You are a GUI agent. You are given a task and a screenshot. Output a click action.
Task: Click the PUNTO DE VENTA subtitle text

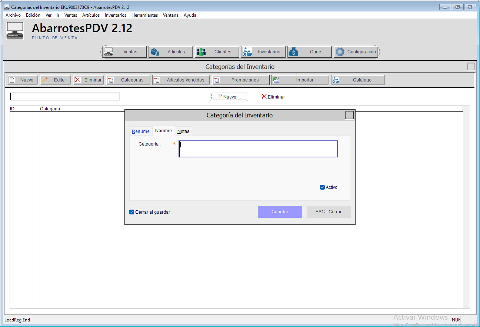click(55, 38)
